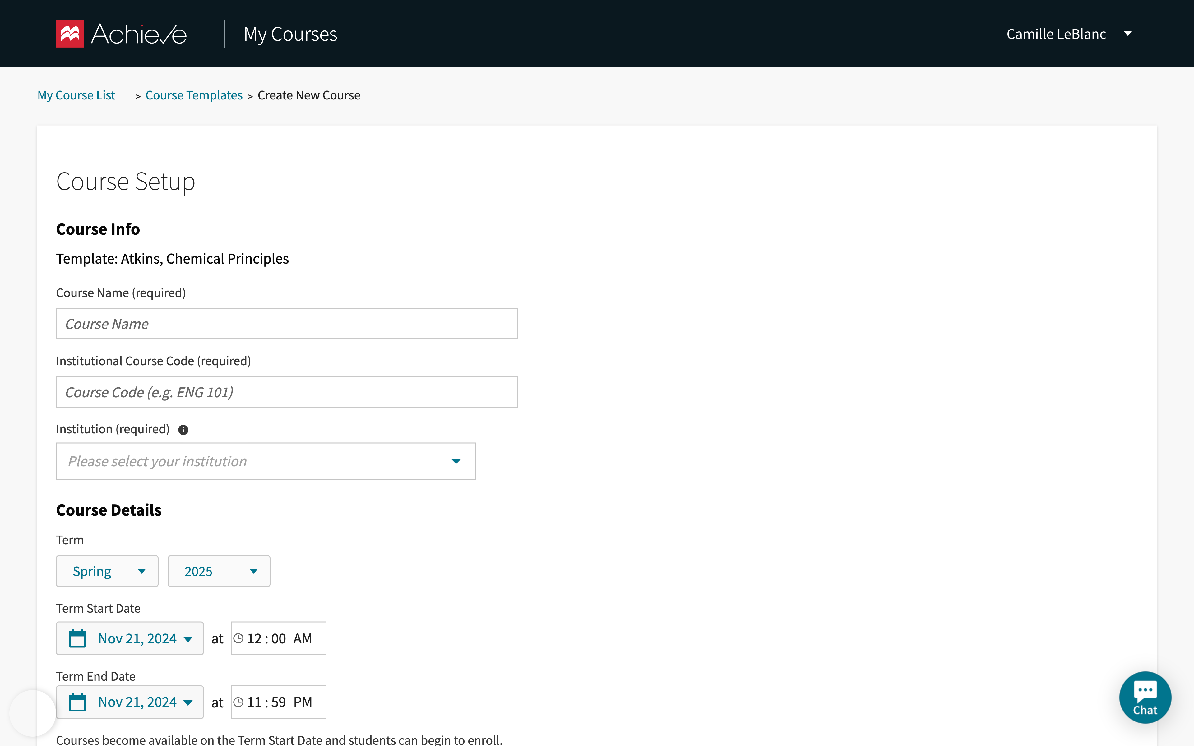This screenshot has width=1194, height=746.
Task: Navigate to Course Templates breadcrumb link
Action: pyautogui.click(x=192, y=94)
